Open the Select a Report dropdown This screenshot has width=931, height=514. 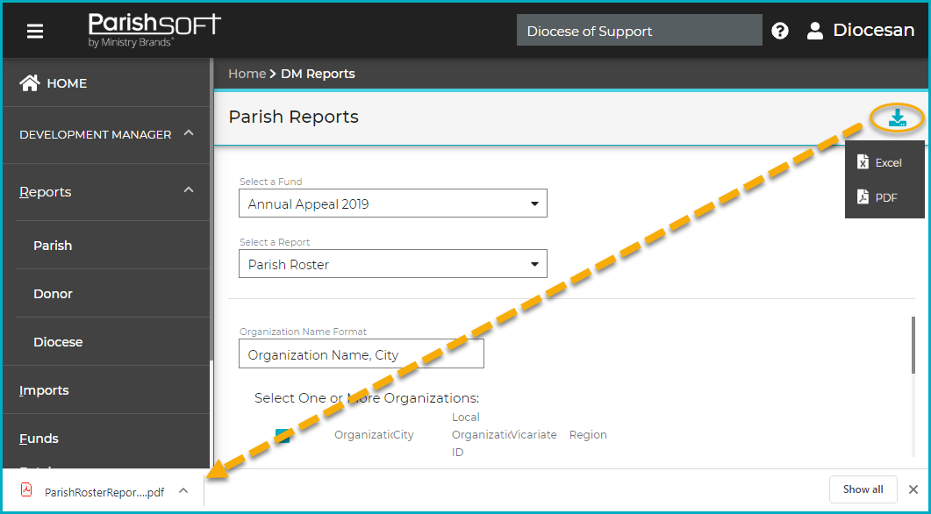click(392, 264)
